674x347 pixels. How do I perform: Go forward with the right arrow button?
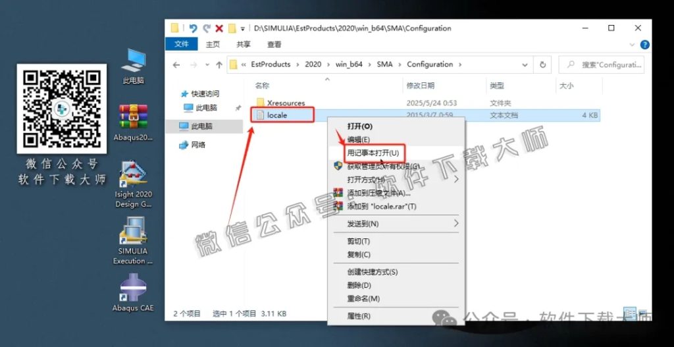(194, 65)
